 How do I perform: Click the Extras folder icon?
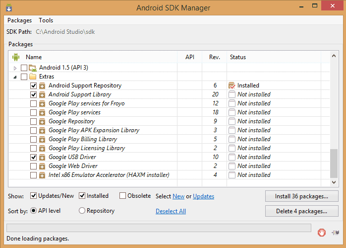(33, 77)
